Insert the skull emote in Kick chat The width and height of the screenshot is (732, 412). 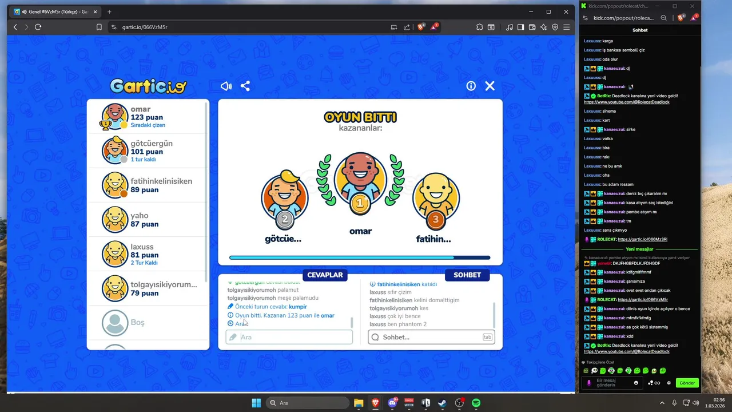click(x=594, y=371)
